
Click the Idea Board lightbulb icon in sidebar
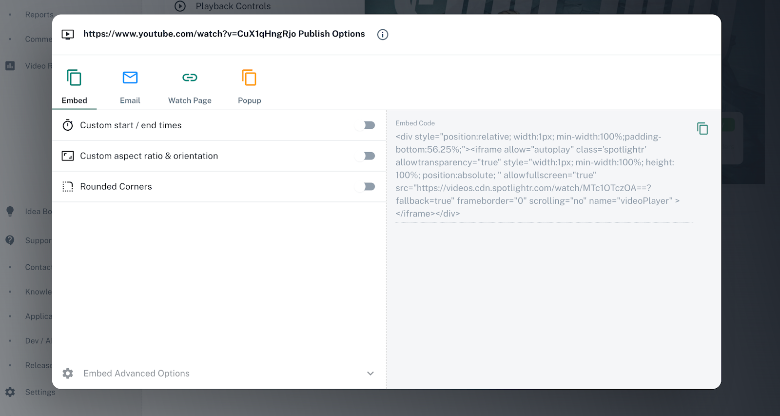click(10, 212)
